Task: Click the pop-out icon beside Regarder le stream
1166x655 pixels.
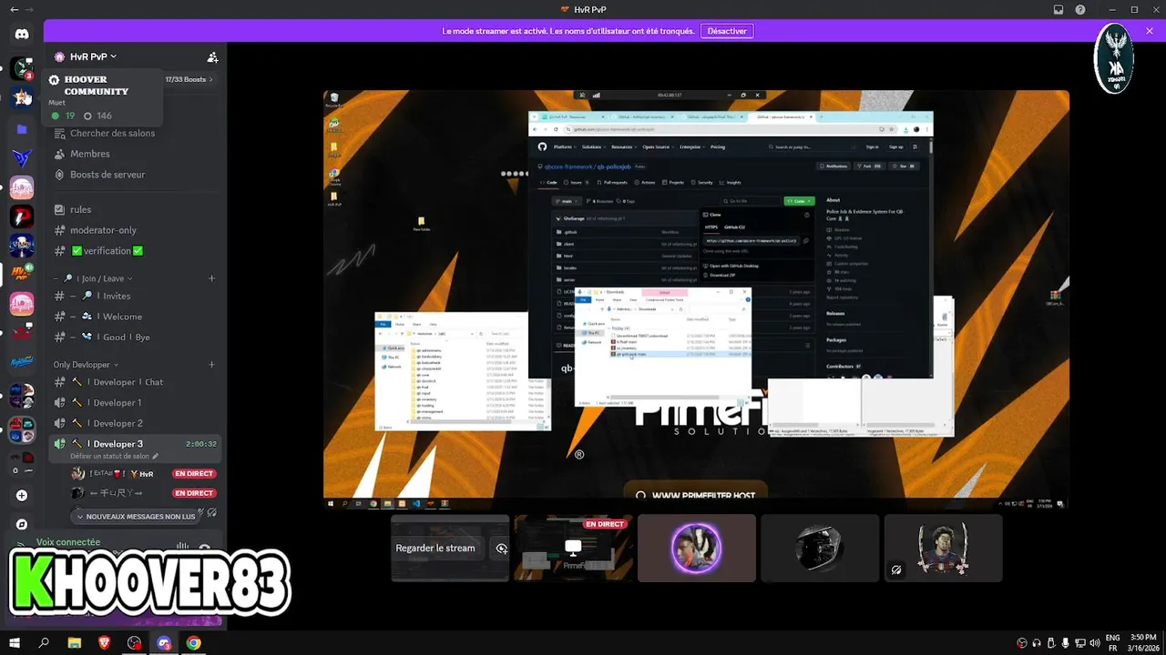Action: click(x=501, y=549)
